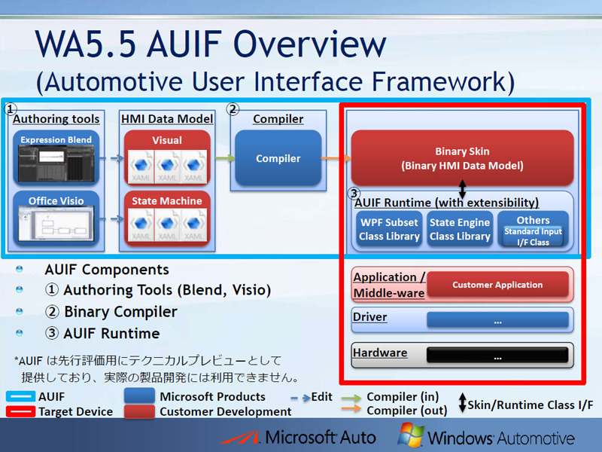Image resolution: width=602 pixels, height=452 pixels.
Task: Click the Application / Middle-ware label
Action: [x=389, y=285]
